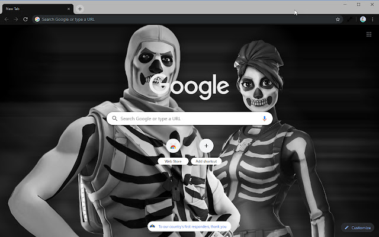Click the Add shortcut label
The width and height of the screenshot is (379, 237).
207,161
